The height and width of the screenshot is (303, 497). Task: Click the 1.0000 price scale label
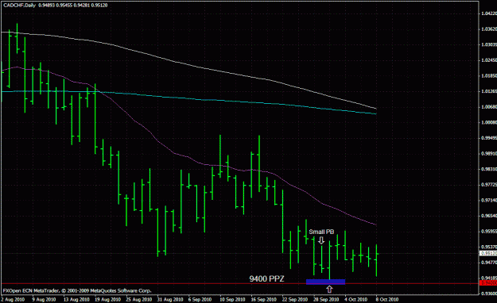[x=488, y=122]
